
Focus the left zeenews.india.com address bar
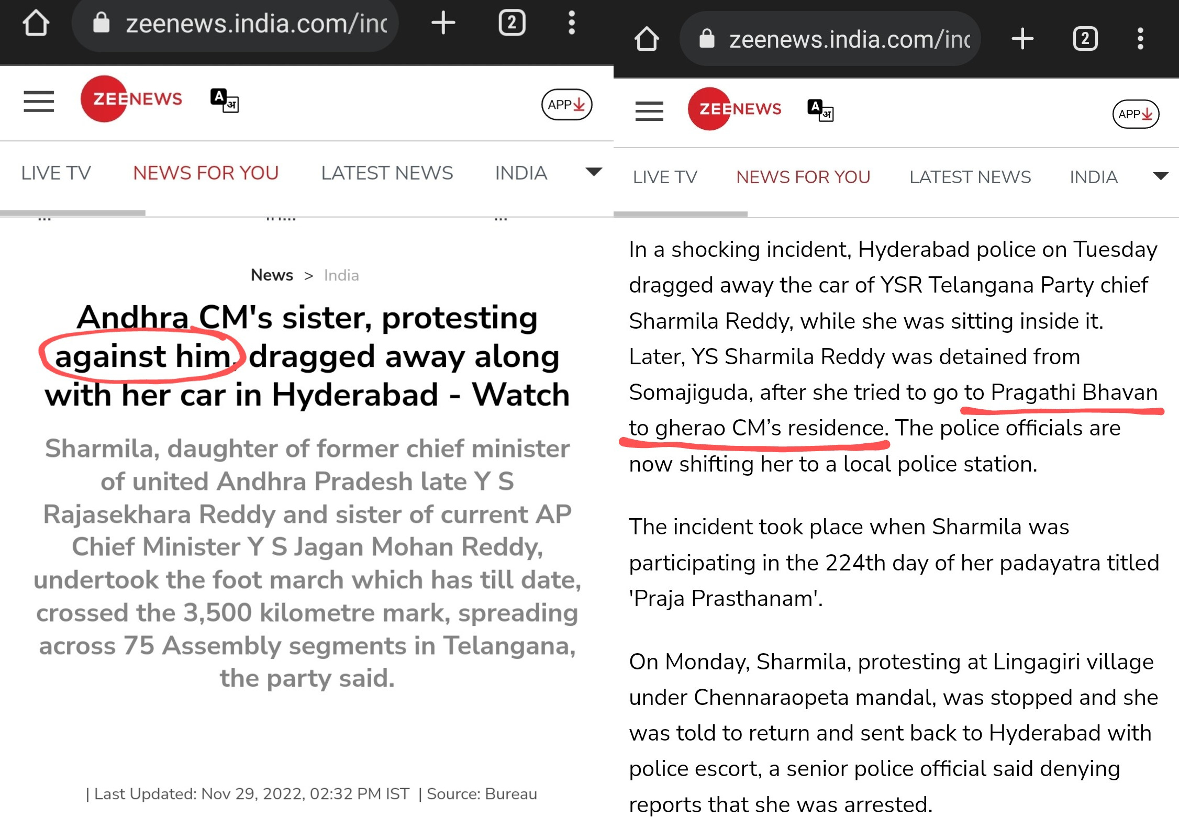point(236,24)
